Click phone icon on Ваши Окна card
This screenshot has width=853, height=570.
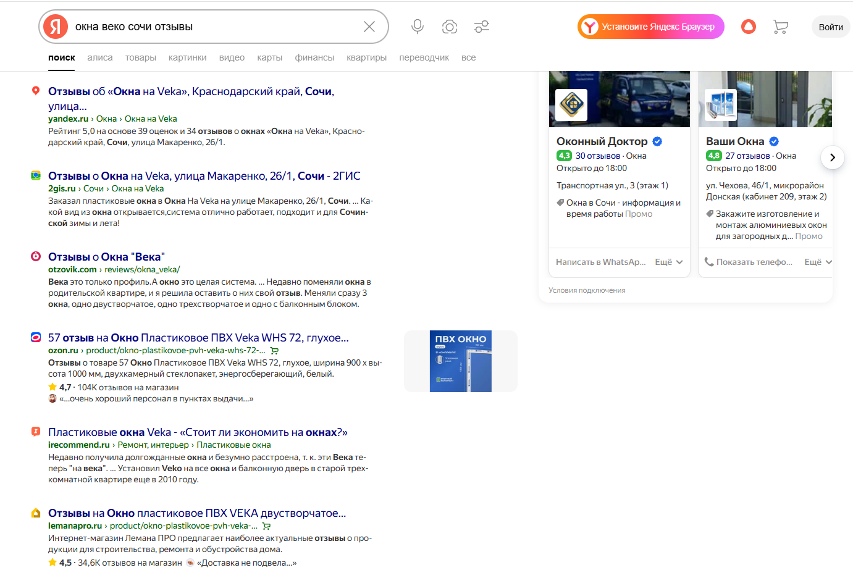(709, 262)
